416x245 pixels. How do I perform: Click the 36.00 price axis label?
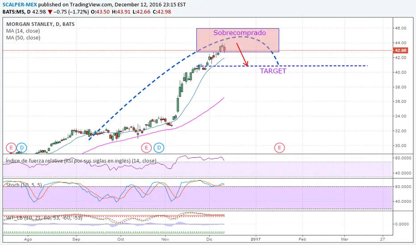click(x=401, y=102)
